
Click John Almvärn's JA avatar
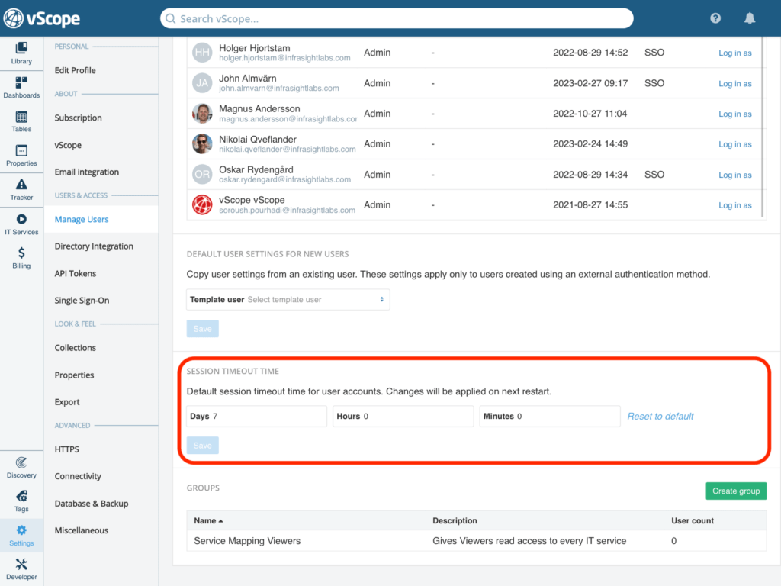point(202,82)
